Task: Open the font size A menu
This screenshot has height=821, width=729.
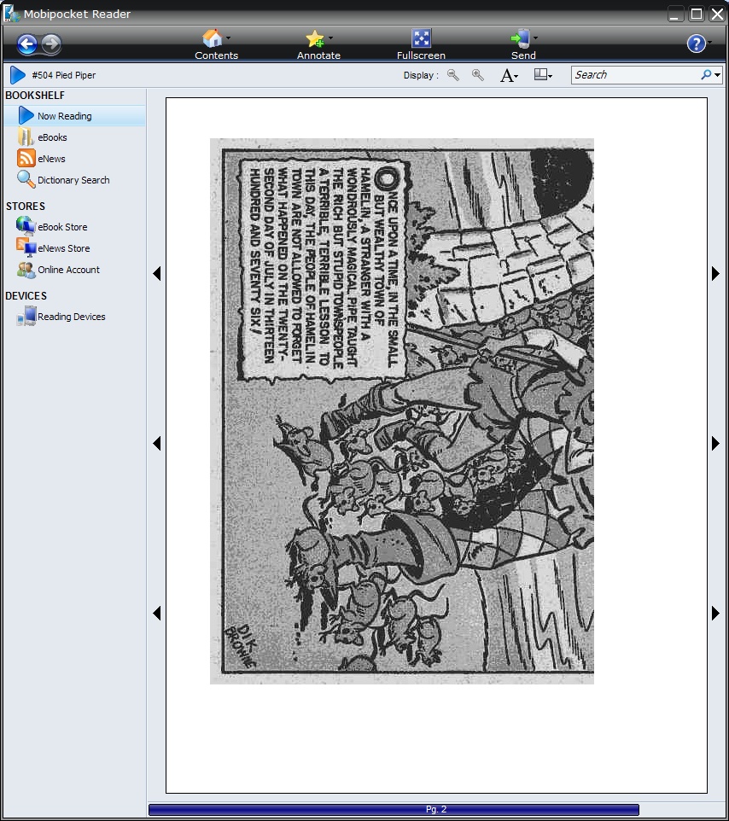Action: pyautogui.click(x=509, y=75)
